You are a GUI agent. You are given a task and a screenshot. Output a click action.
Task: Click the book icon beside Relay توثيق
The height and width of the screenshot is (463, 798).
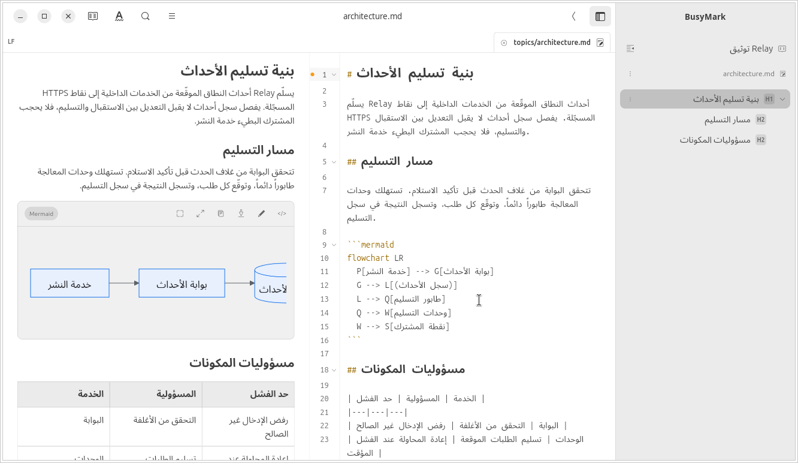(782, 49)
